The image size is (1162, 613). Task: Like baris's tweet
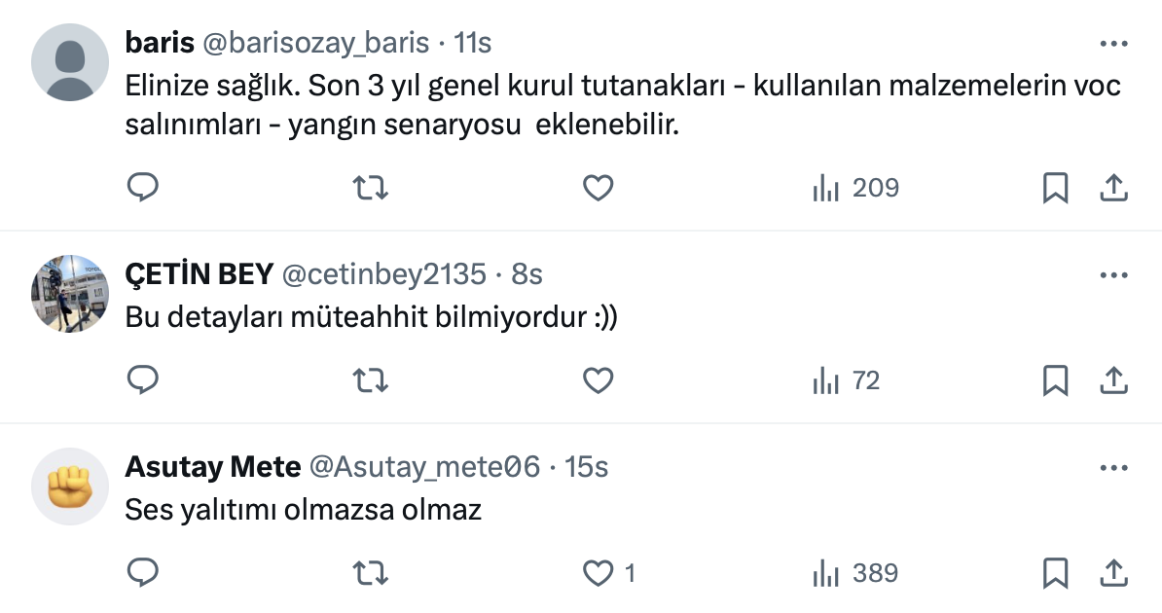(598, 187)
